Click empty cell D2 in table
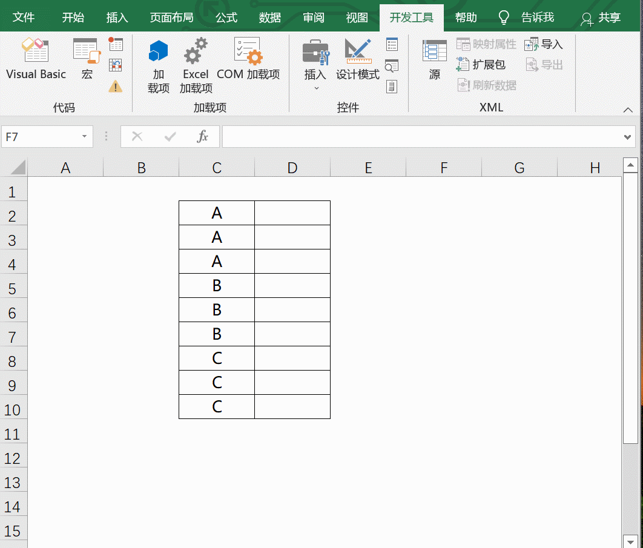The width and height of the screenshot is (643, 548). click(292, 213)
